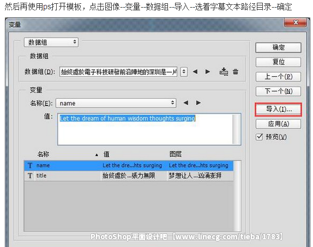Go to previous data set arrow
This screenshot has height=247, width=313.
pyautogui.click(x=195, y=71)
